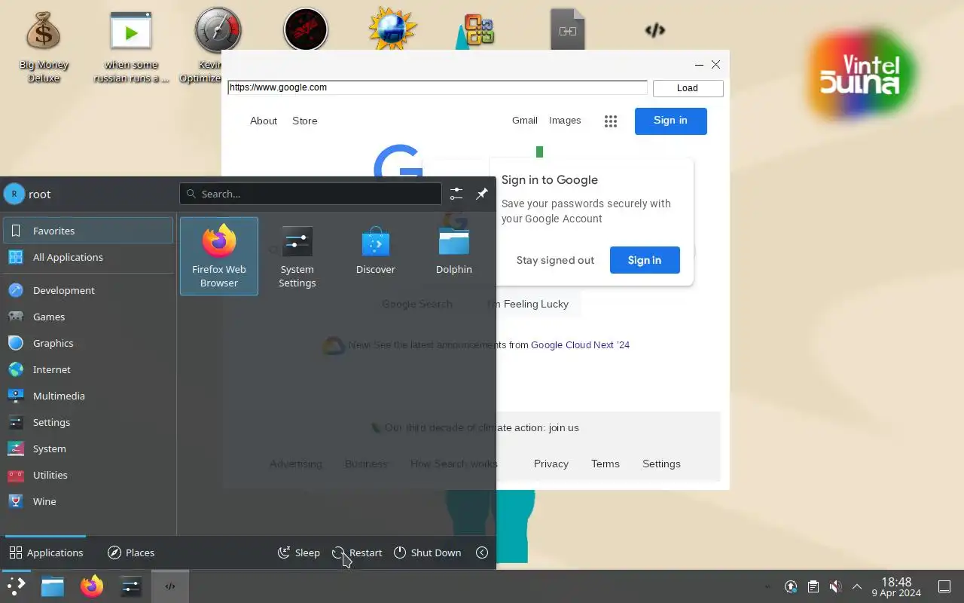Select the code-brackets app in taskbar
The image size is (964, 603).
tap(170, 586)
